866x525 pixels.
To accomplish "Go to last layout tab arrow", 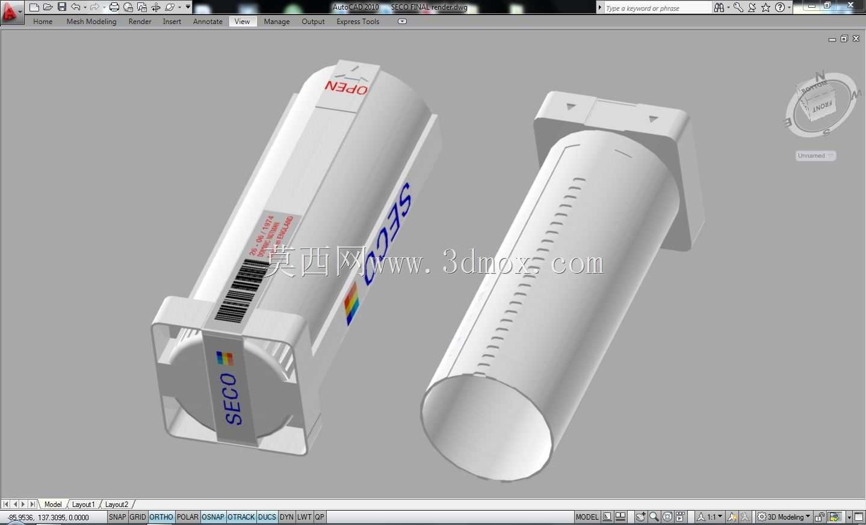I will click(32, 505).
